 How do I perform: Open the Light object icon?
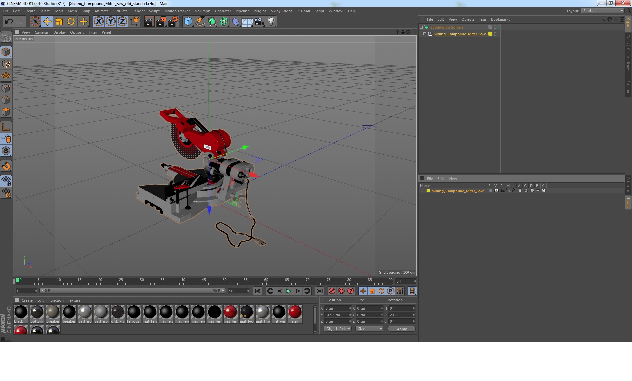271,22
